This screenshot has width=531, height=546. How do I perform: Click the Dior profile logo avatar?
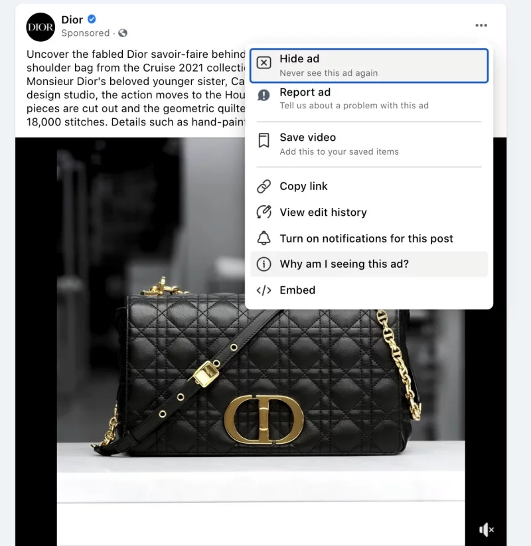click(x=40, y=27)
